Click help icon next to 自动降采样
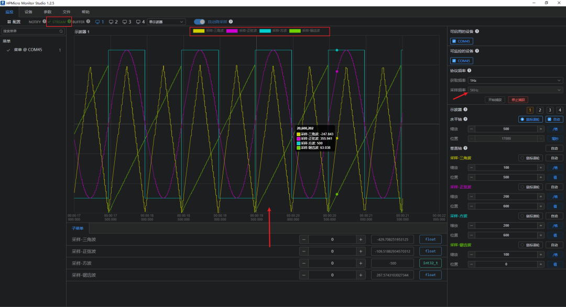This screenshot has height=307, width=566. click(231, 21)
